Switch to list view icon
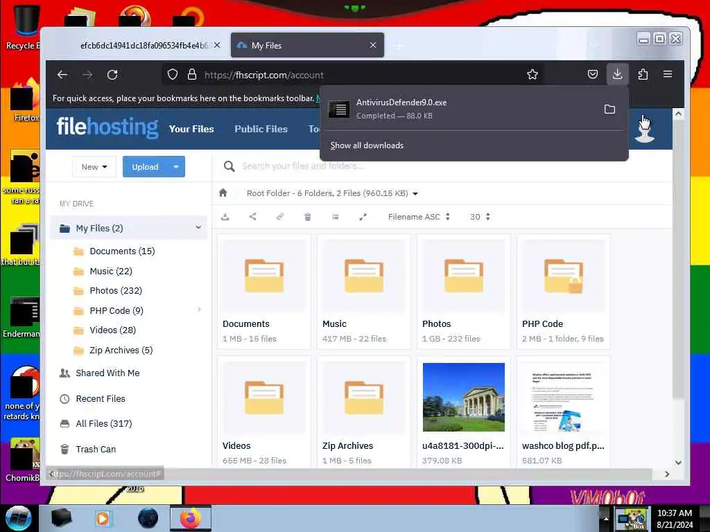The width and height of the screenshot is (710, 532). (x=336, y=217)
